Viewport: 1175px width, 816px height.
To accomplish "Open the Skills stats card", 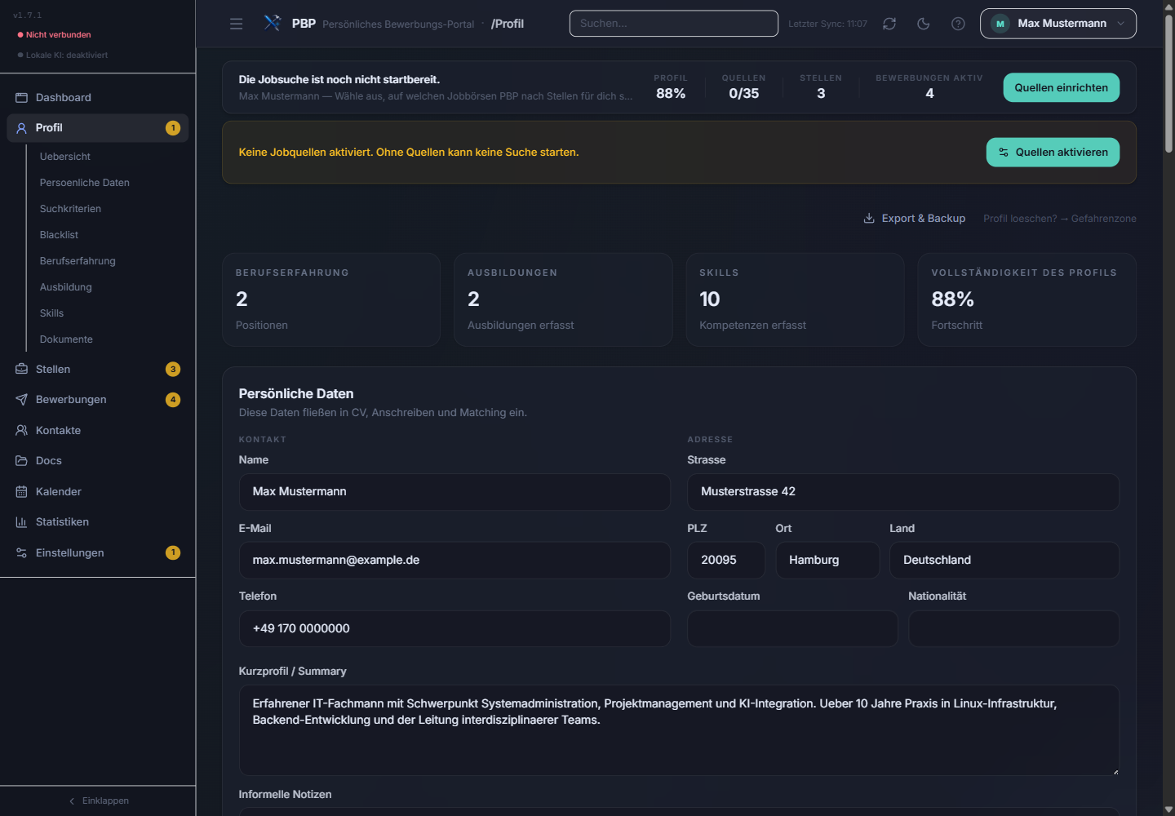I will coord(795,299).
